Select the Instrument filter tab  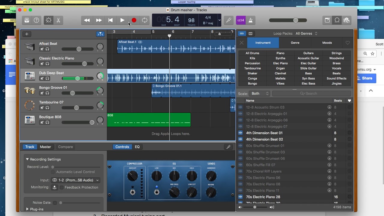(263, 43)
